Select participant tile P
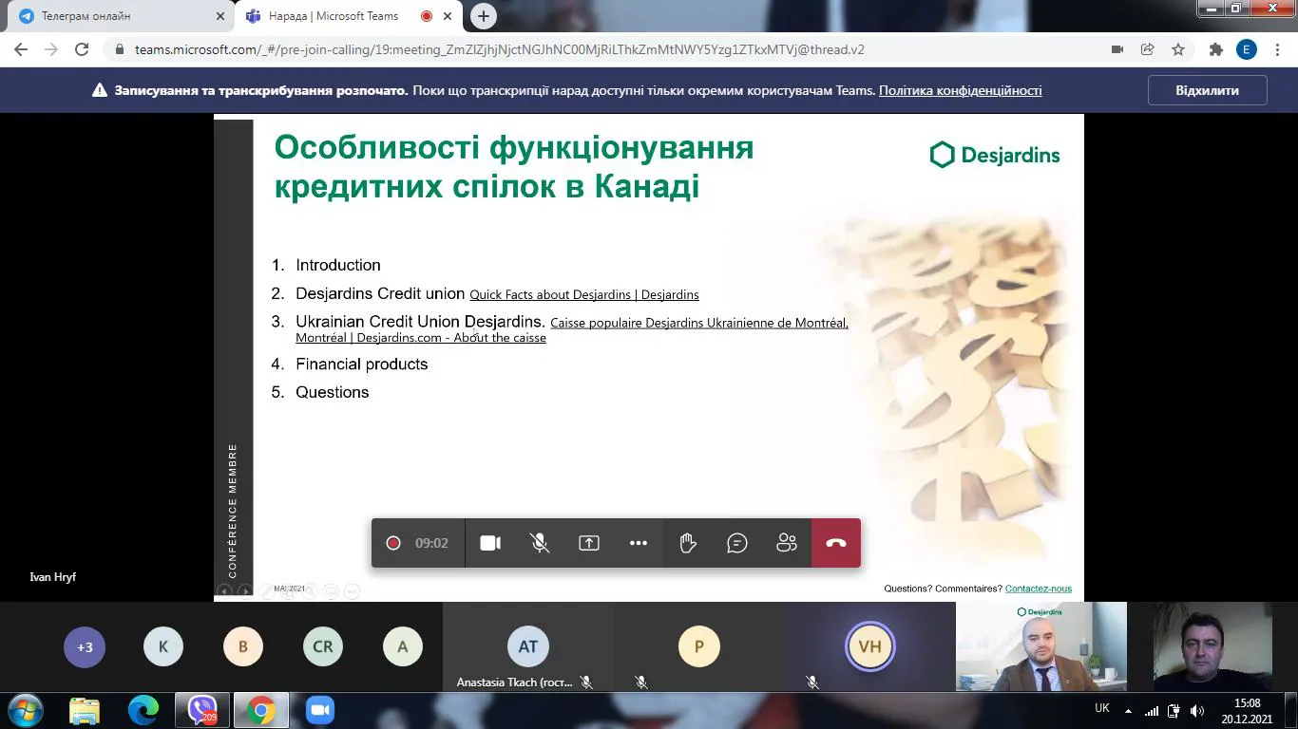 [x=699, y=646]
